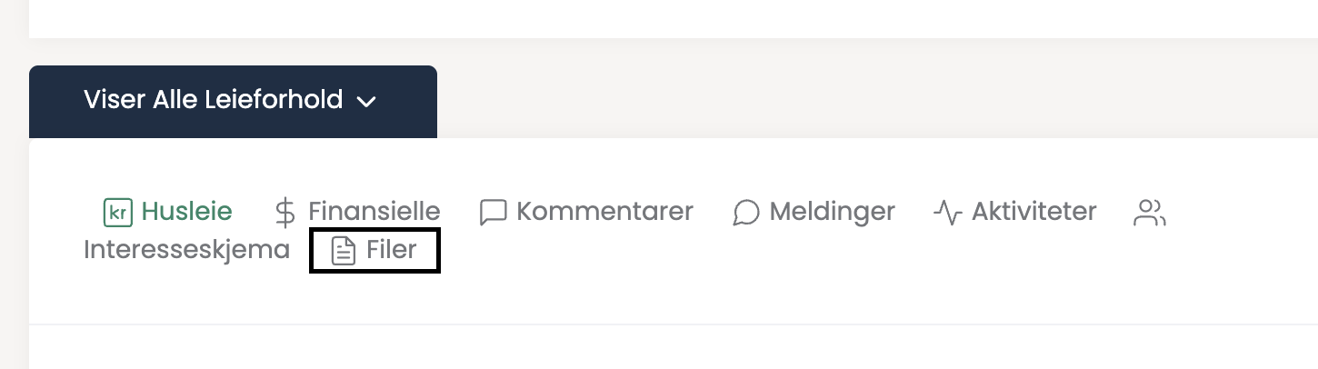This screenshot has width=1318, height=369.
Task: Click the document icon next to Filer
Action: tap(343, 251)
